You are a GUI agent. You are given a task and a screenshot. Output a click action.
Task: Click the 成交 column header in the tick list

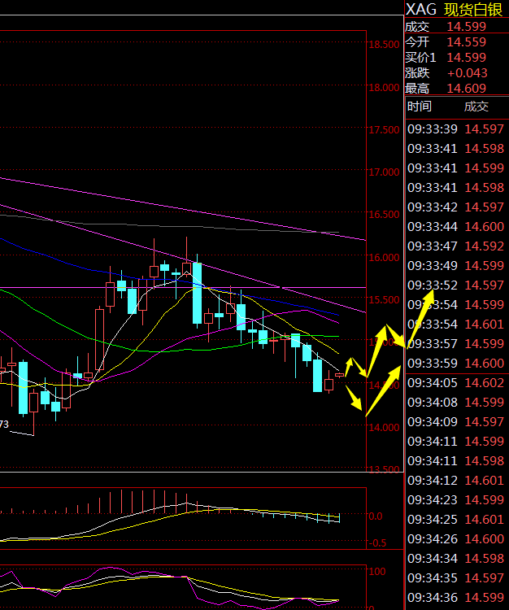pyautogui.click(x=476, y=107)
